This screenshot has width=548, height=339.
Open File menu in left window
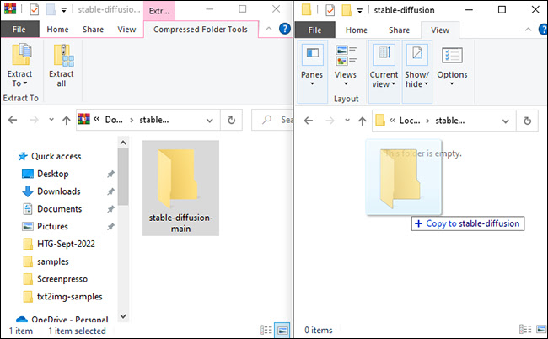19,30
